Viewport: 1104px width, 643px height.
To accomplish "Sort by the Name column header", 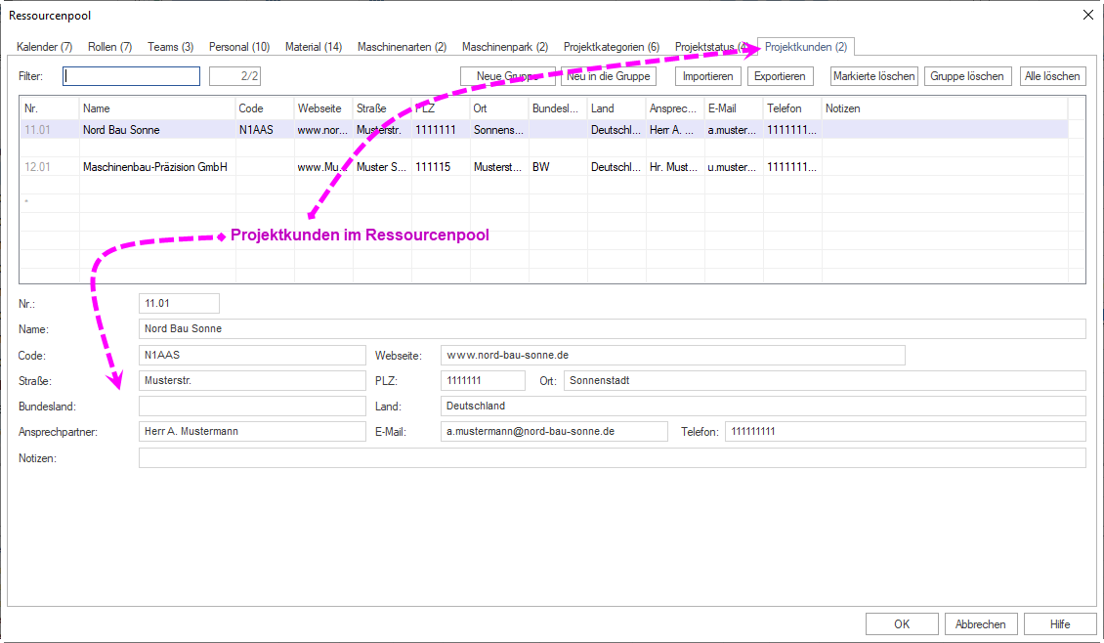I will (156, 108).
